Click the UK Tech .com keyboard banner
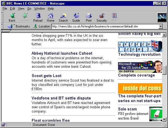 coord(140,46)
